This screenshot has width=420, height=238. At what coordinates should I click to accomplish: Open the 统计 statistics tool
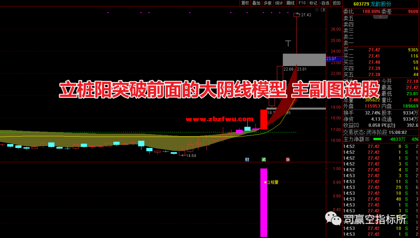coord(279,3)
